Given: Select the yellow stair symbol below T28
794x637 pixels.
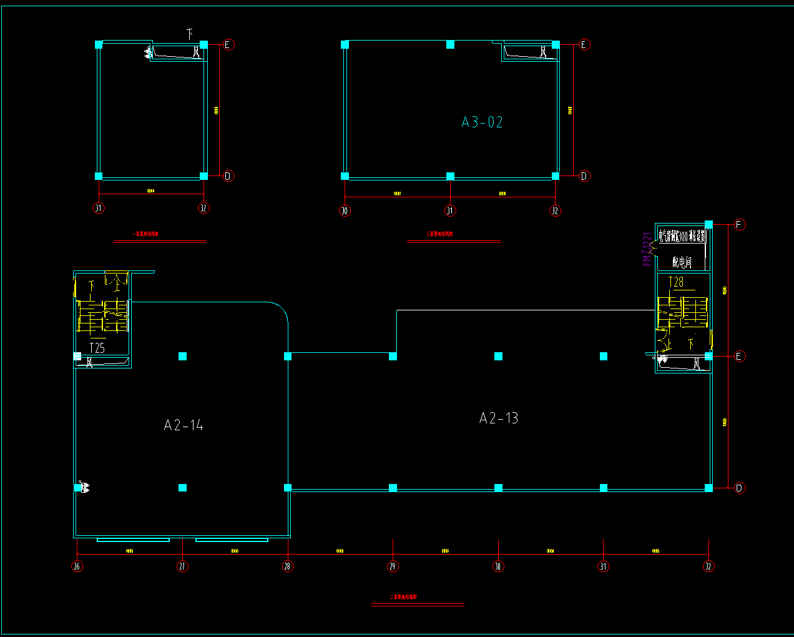Looking at the screenshot, I should (682, 312).
